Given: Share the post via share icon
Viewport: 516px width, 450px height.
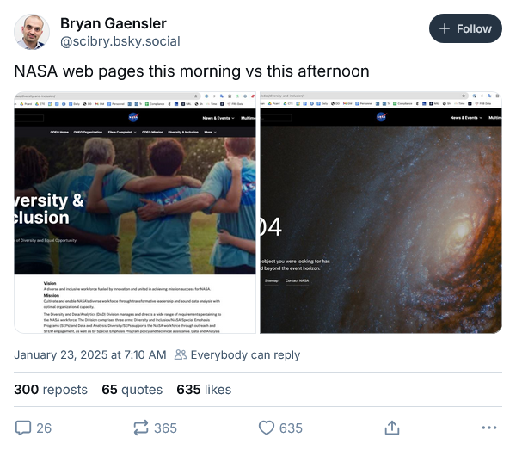Looking at the screenshot, I should (392, 428).
